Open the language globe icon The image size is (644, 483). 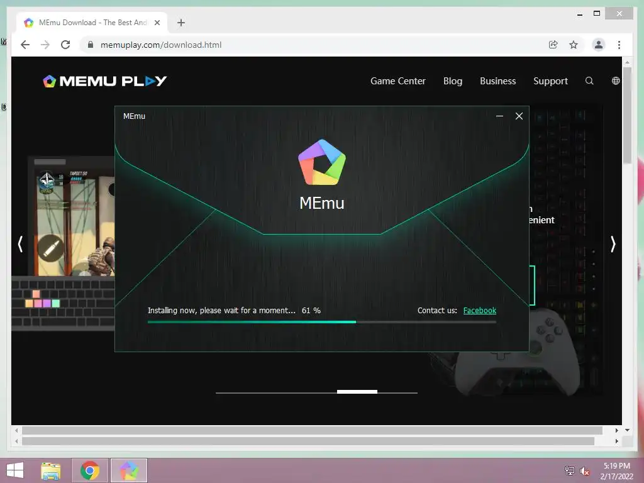tap(616, 81)
